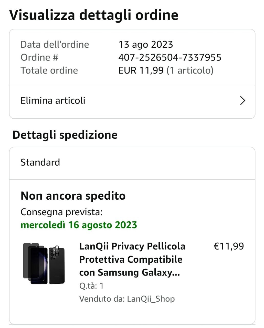Click the Ordine # label
264x328 pixels.
39,57
